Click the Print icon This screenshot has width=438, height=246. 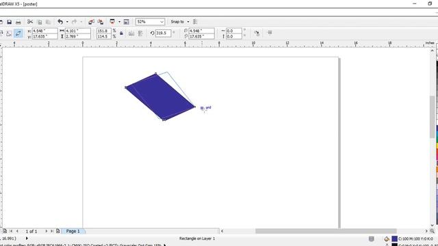click(18, 22)
